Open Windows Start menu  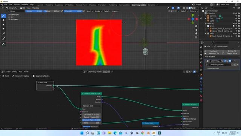tap(82, 133)
